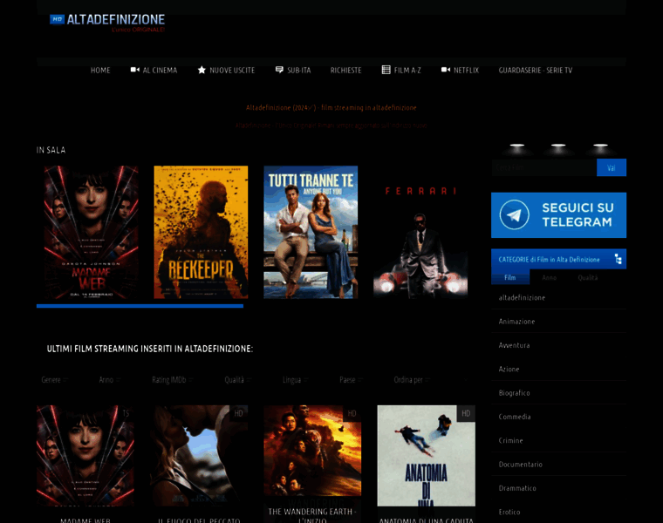Click the subtitle icon beside Sub ITA
Viewport: 663px width, 523px height.
279,70
